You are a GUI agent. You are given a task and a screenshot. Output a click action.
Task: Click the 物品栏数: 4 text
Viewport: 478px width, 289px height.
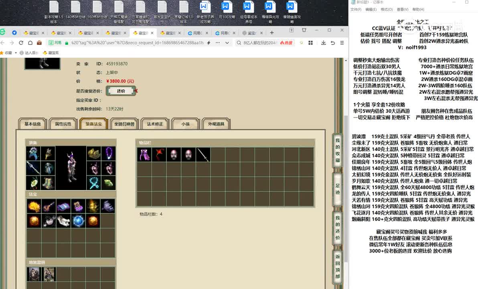(x=151, y=214)
